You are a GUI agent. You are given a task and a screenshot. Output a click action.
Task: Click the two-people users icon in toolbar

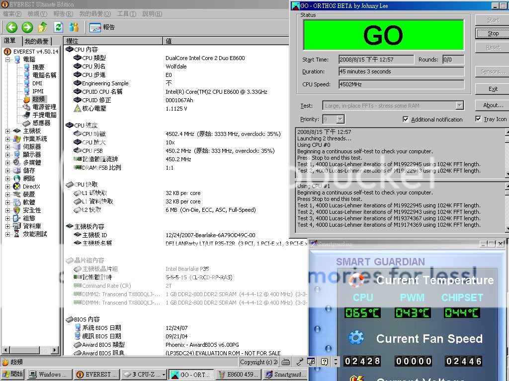[74, 27]
